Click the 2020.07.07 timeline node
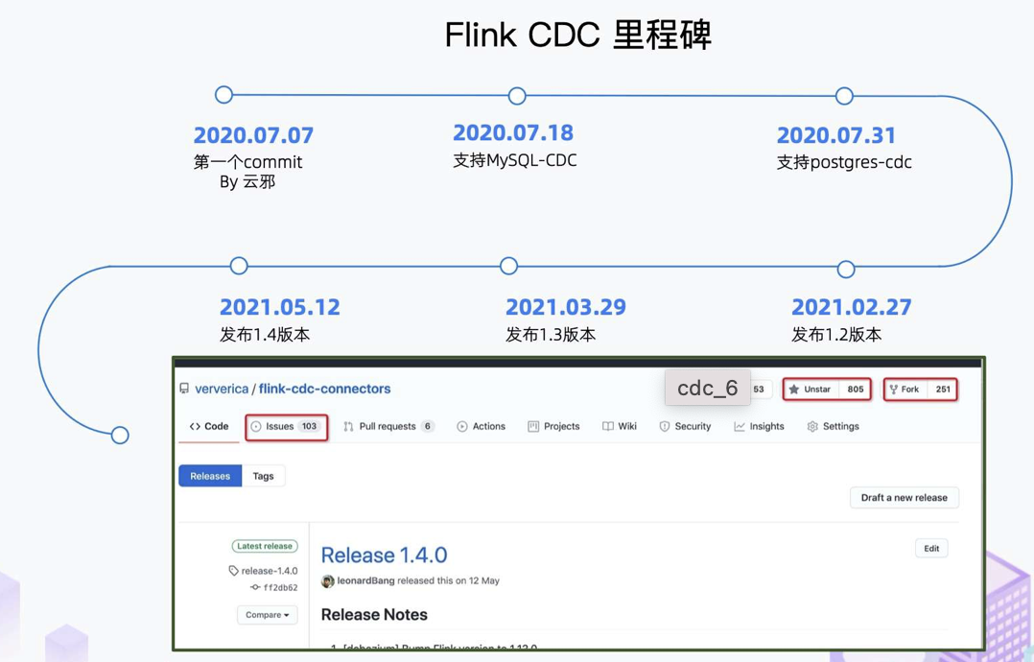1034x662 pixels. 224,95
